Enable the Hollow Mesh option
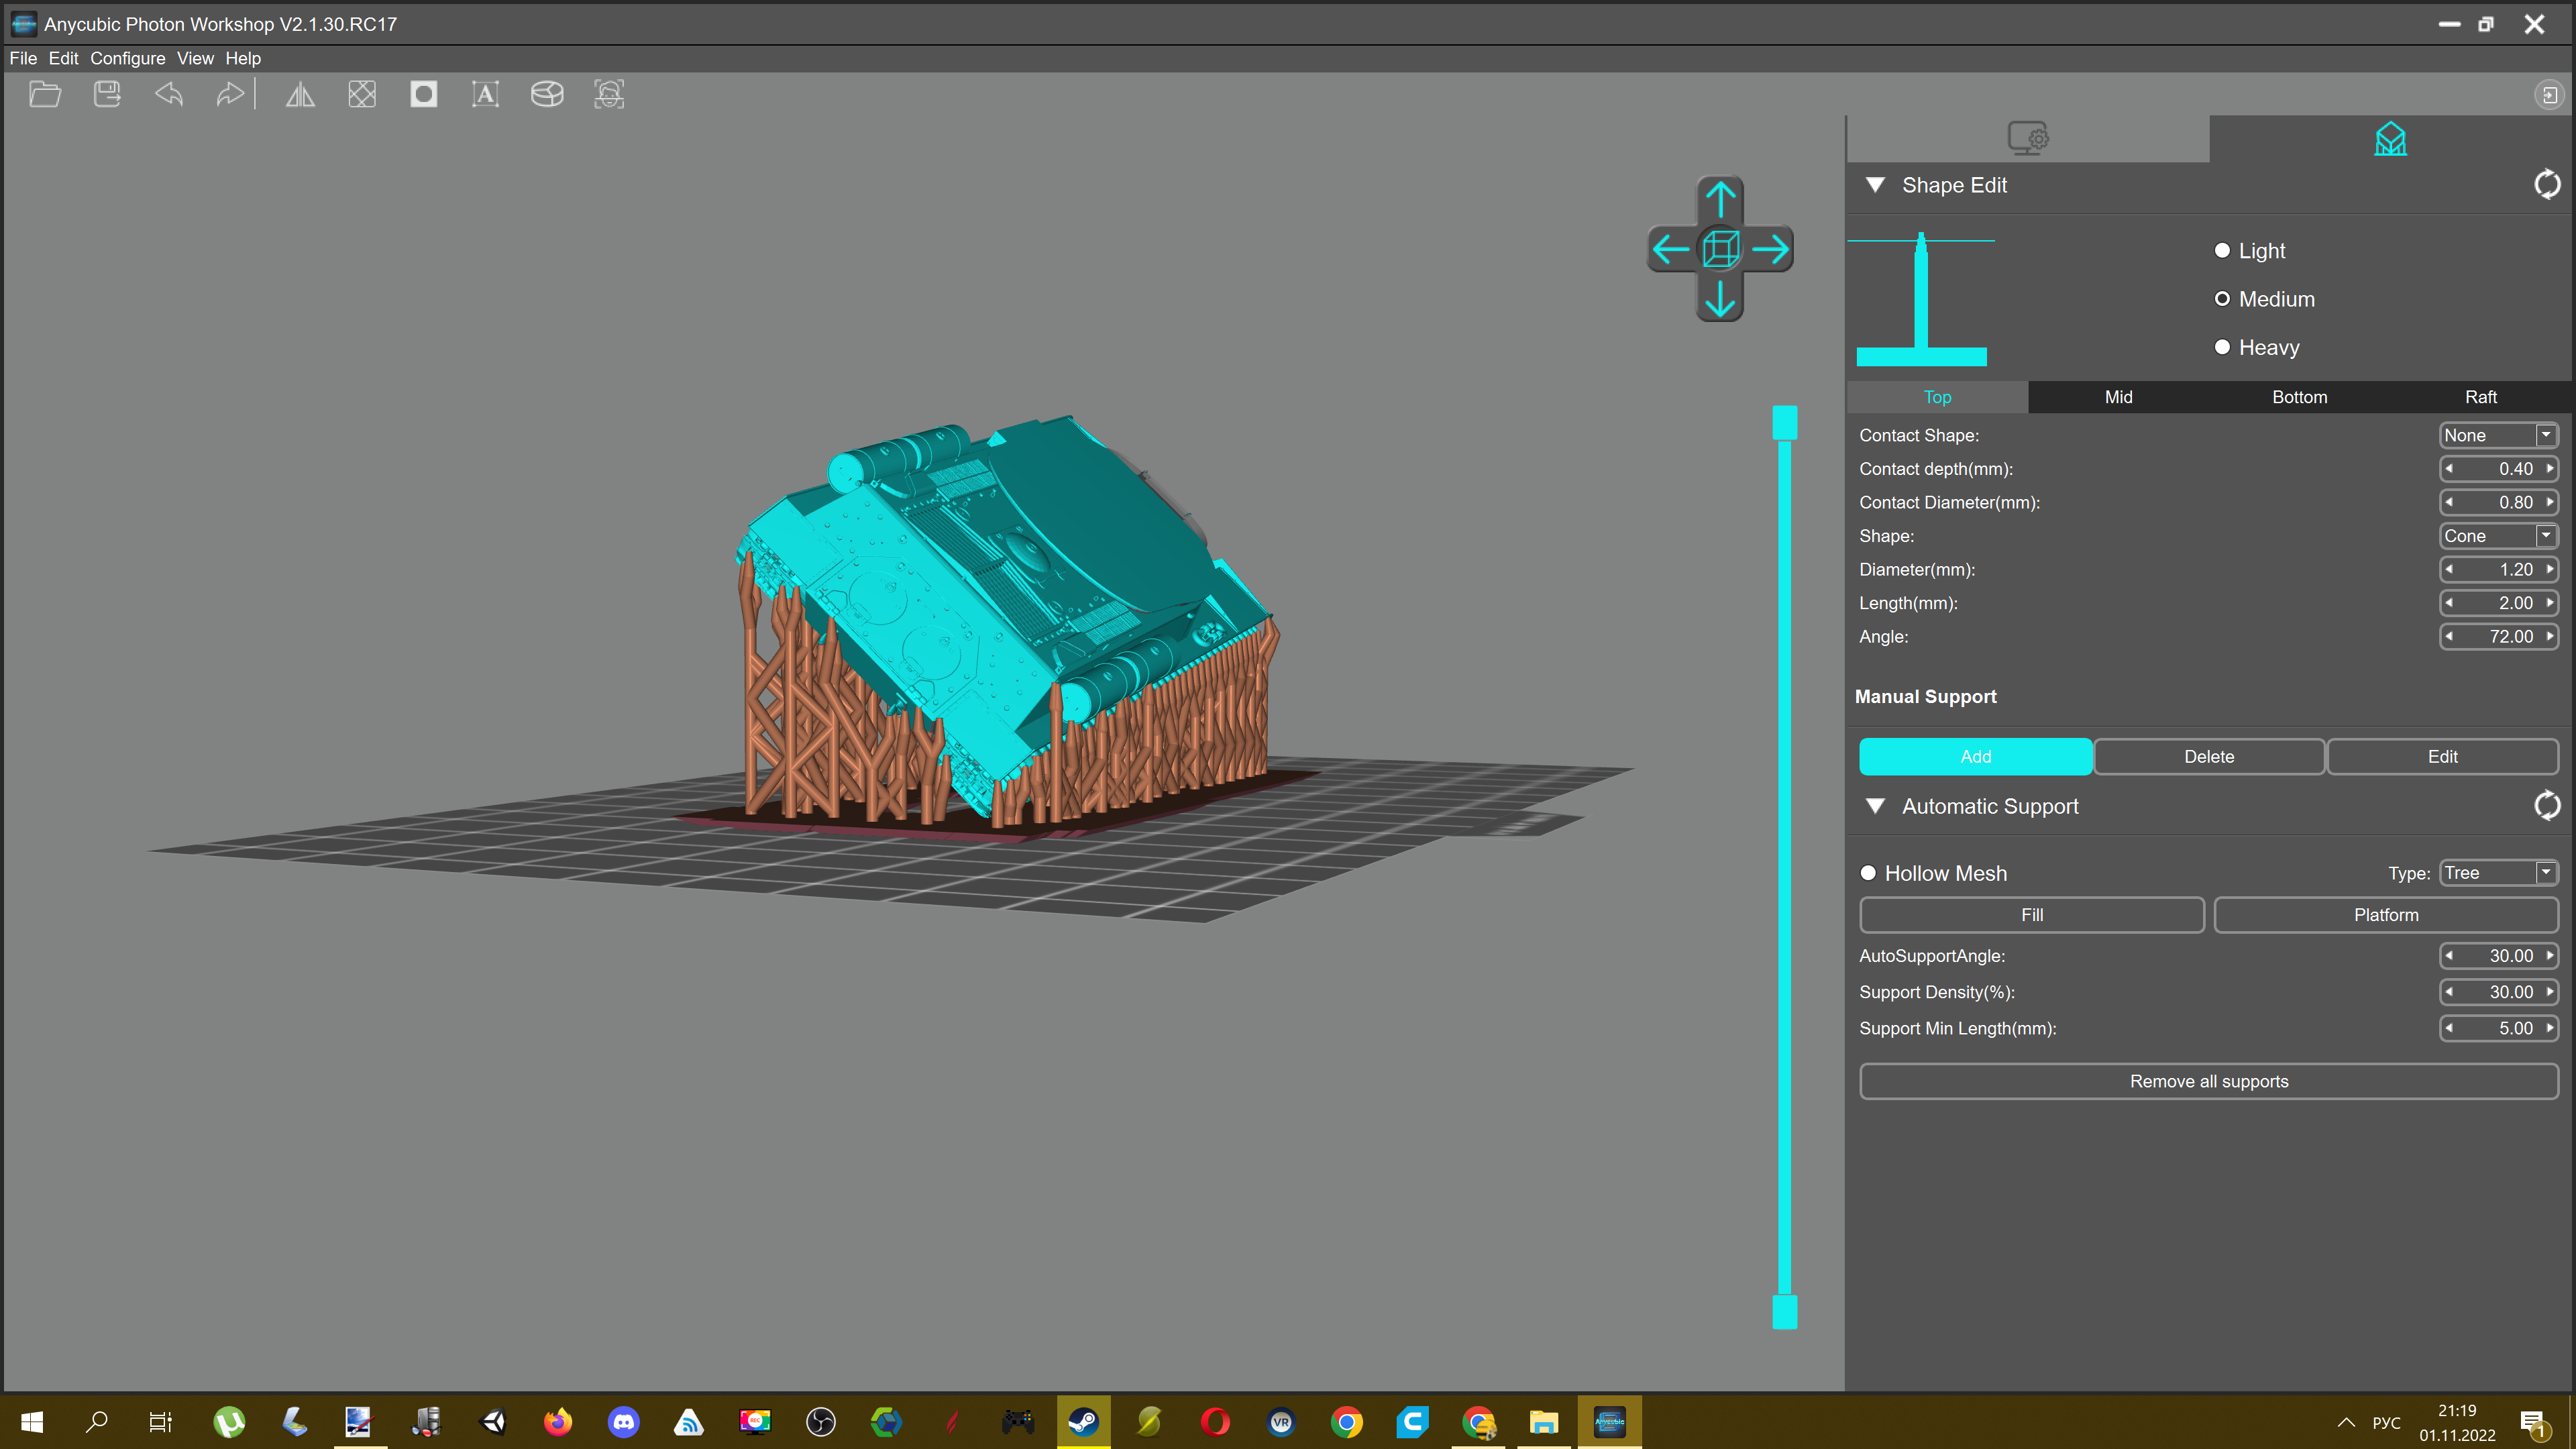 pyautogui.click(x=1868, y=873)
